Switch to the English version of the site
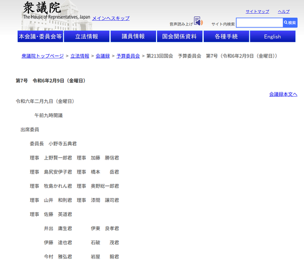Image resolution: width=304 pixels, height=261 pixels. 272,37
